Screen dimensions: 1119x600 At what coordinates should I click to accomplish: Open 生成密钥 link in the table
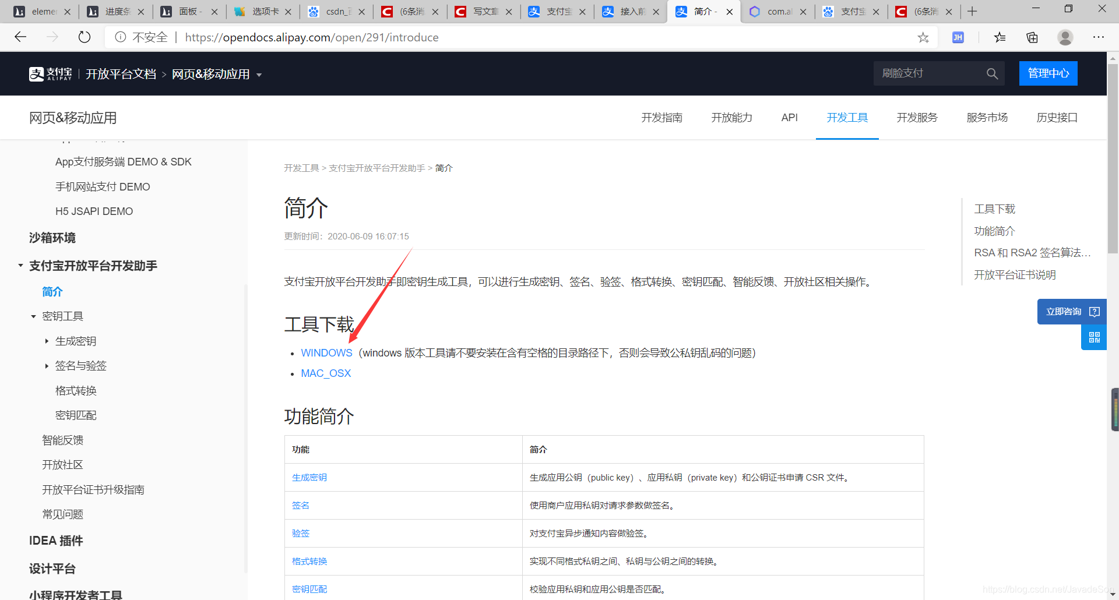pyautogui.click(x=309, y=478)
